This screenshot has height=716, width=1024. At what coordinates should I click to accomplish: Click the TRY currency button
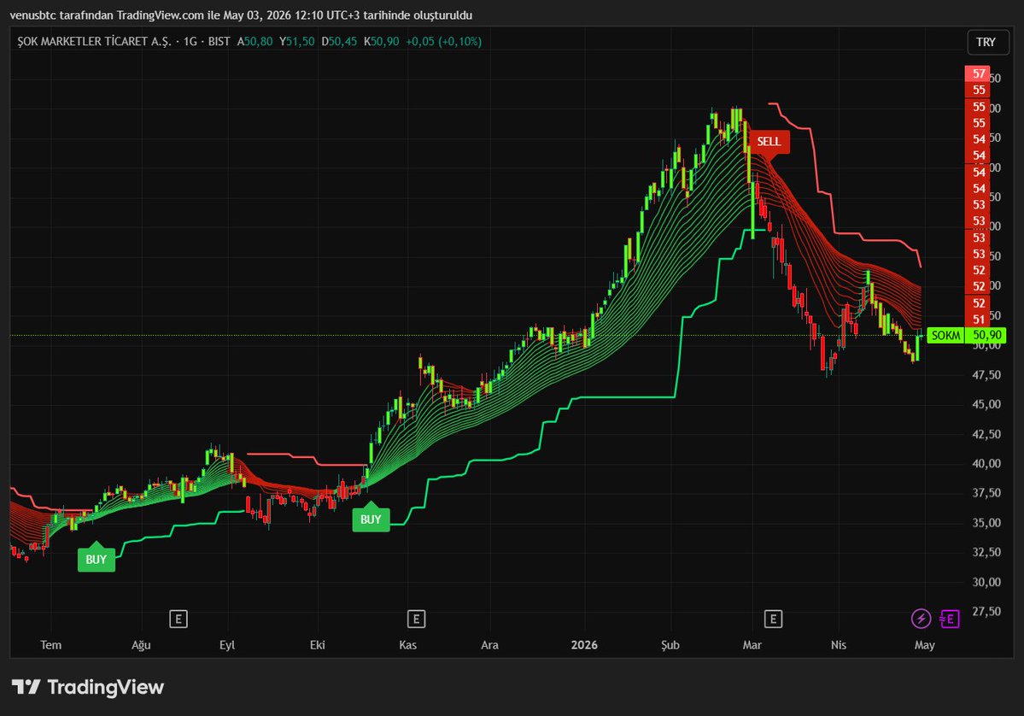[986, 43]
